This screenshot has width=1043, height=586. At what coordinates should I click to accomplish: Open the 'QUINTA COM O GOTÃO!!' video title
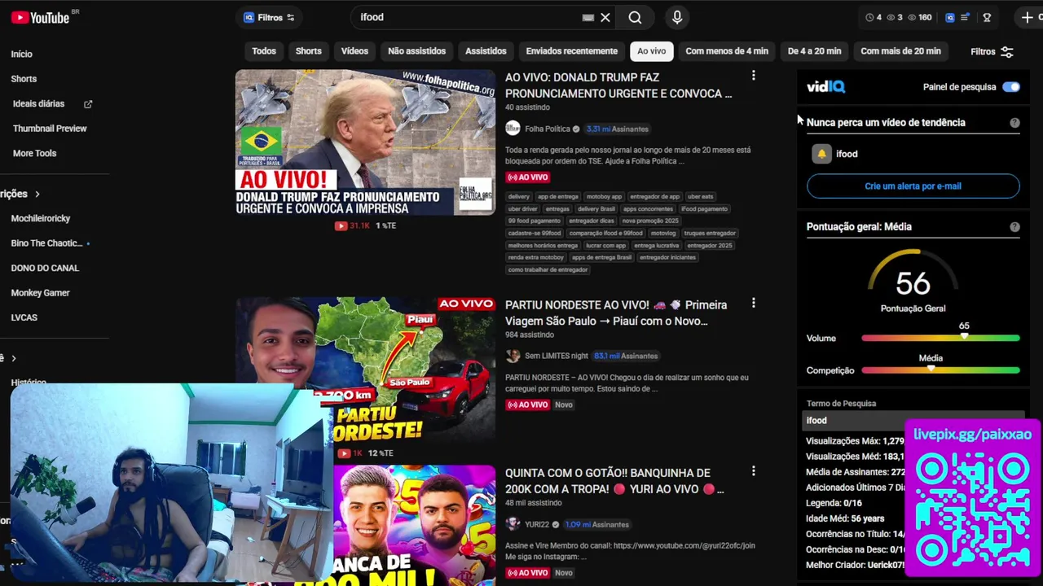[x=614, y=481]
